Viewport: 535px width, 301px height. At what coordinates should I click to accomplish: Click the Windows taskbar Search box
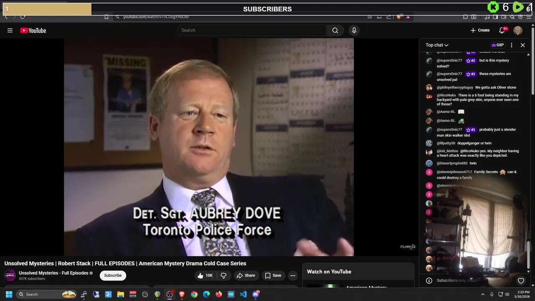coord(47,294)
